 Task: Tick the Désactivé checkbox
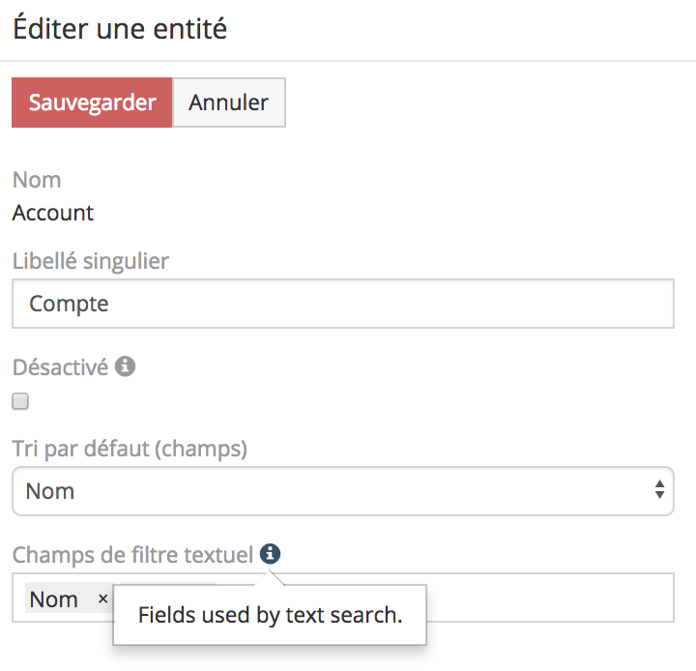click(20, 401)
